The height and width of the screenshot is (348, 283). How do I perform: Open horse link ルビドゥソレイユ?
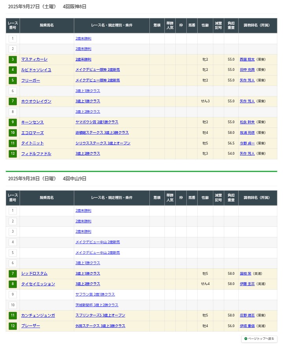point(36,70)
